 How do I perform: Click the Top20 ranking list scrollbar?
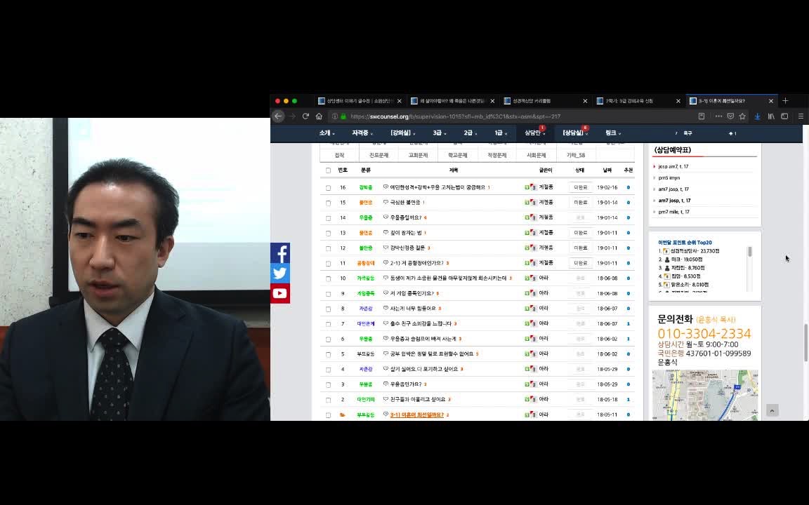(750, 252)
